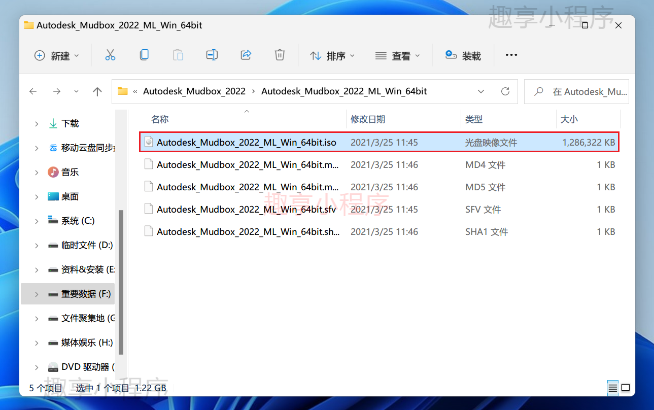Click Autodesk_Mudbox_2022_ML_Win_64bit path segment

(344, 91)
